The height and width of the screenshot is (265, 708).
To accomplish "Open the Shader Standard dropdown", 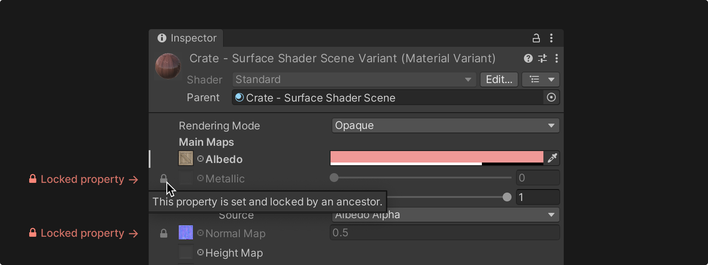I will point(354,79).
